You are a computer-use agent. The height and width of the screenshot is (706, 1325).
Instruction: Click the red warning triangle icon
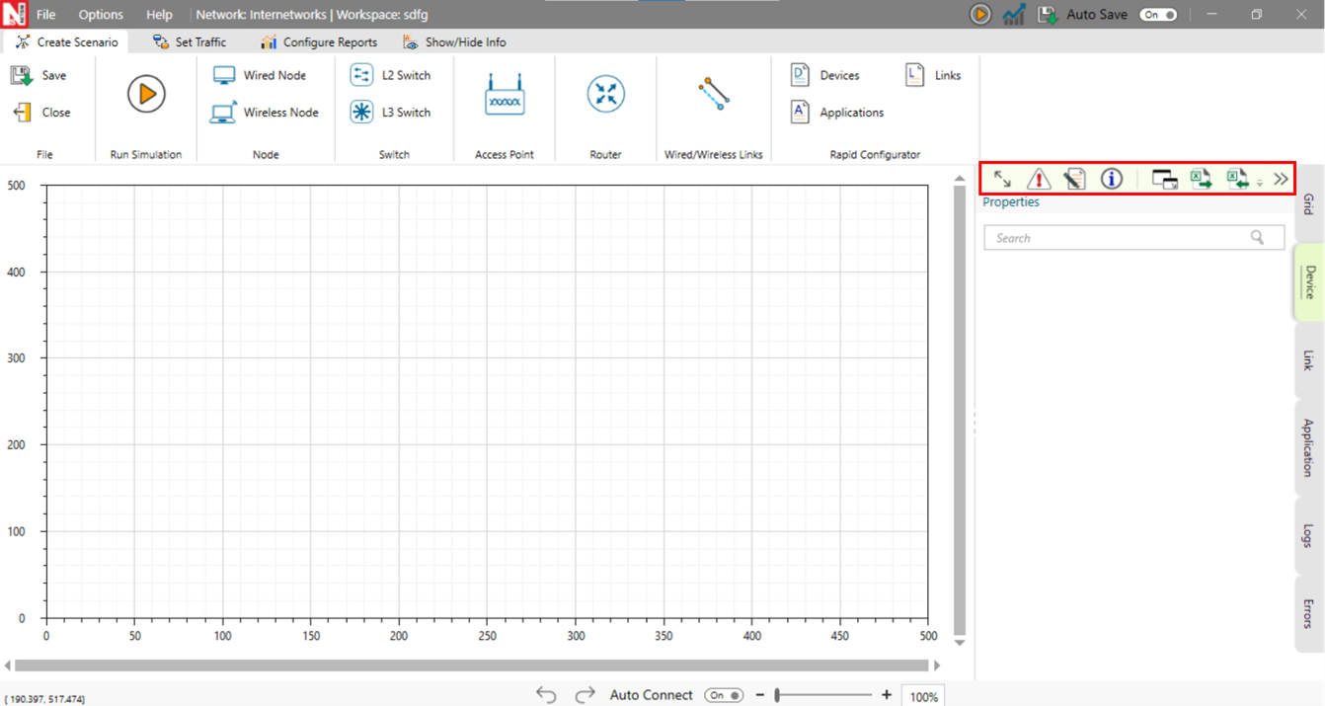pyautogui.click(x=1039, y=179)
